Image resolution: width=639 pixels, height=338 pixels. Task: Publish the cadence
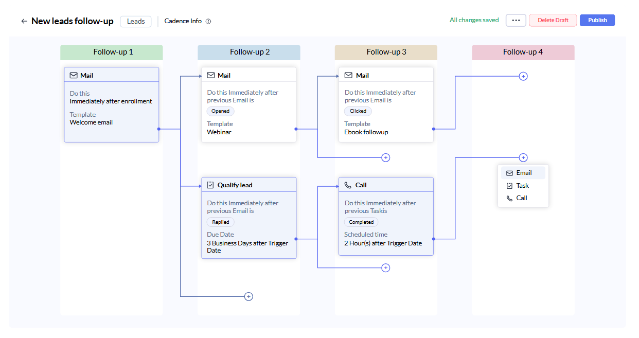coord(597,20)
